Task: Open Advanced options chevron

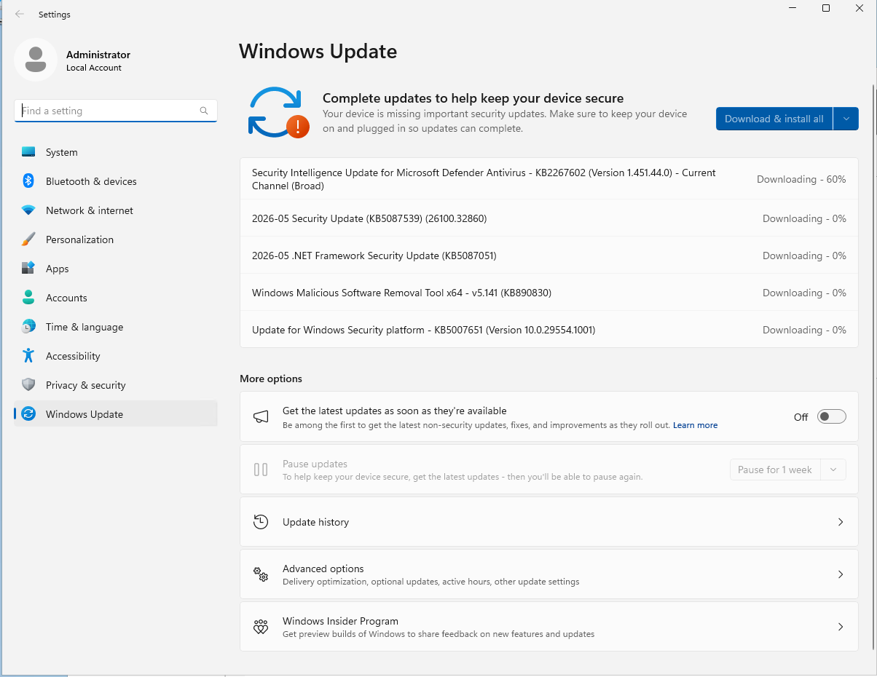Action: point(841,574)
